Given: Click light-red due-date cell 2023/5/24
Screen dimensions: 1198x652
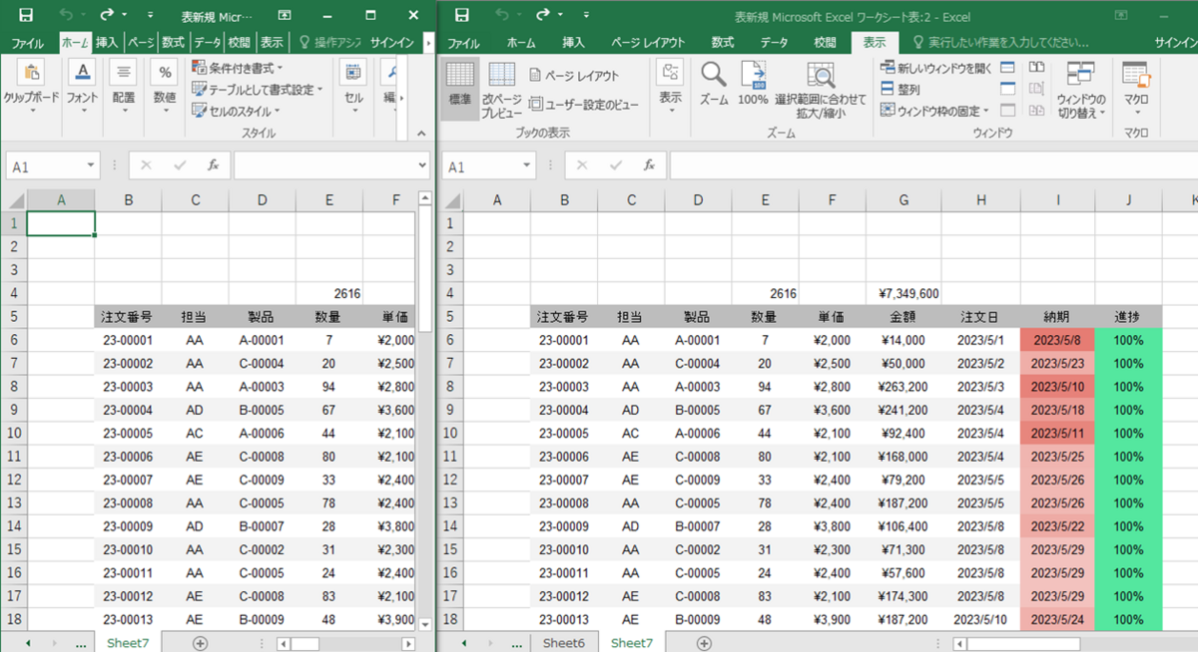Looking at the screenshot, I should pyautogui.click(x=1057, y=619).
